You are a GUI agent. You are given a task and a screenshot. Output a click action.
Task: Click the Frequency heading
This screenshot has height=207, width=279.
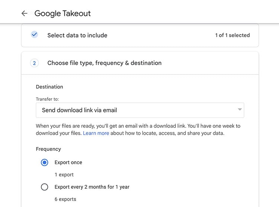[x=48, y=149]
